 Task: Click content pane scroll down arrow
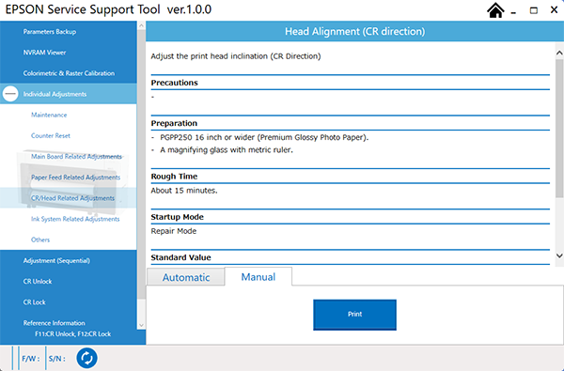(x=559, y=255)
